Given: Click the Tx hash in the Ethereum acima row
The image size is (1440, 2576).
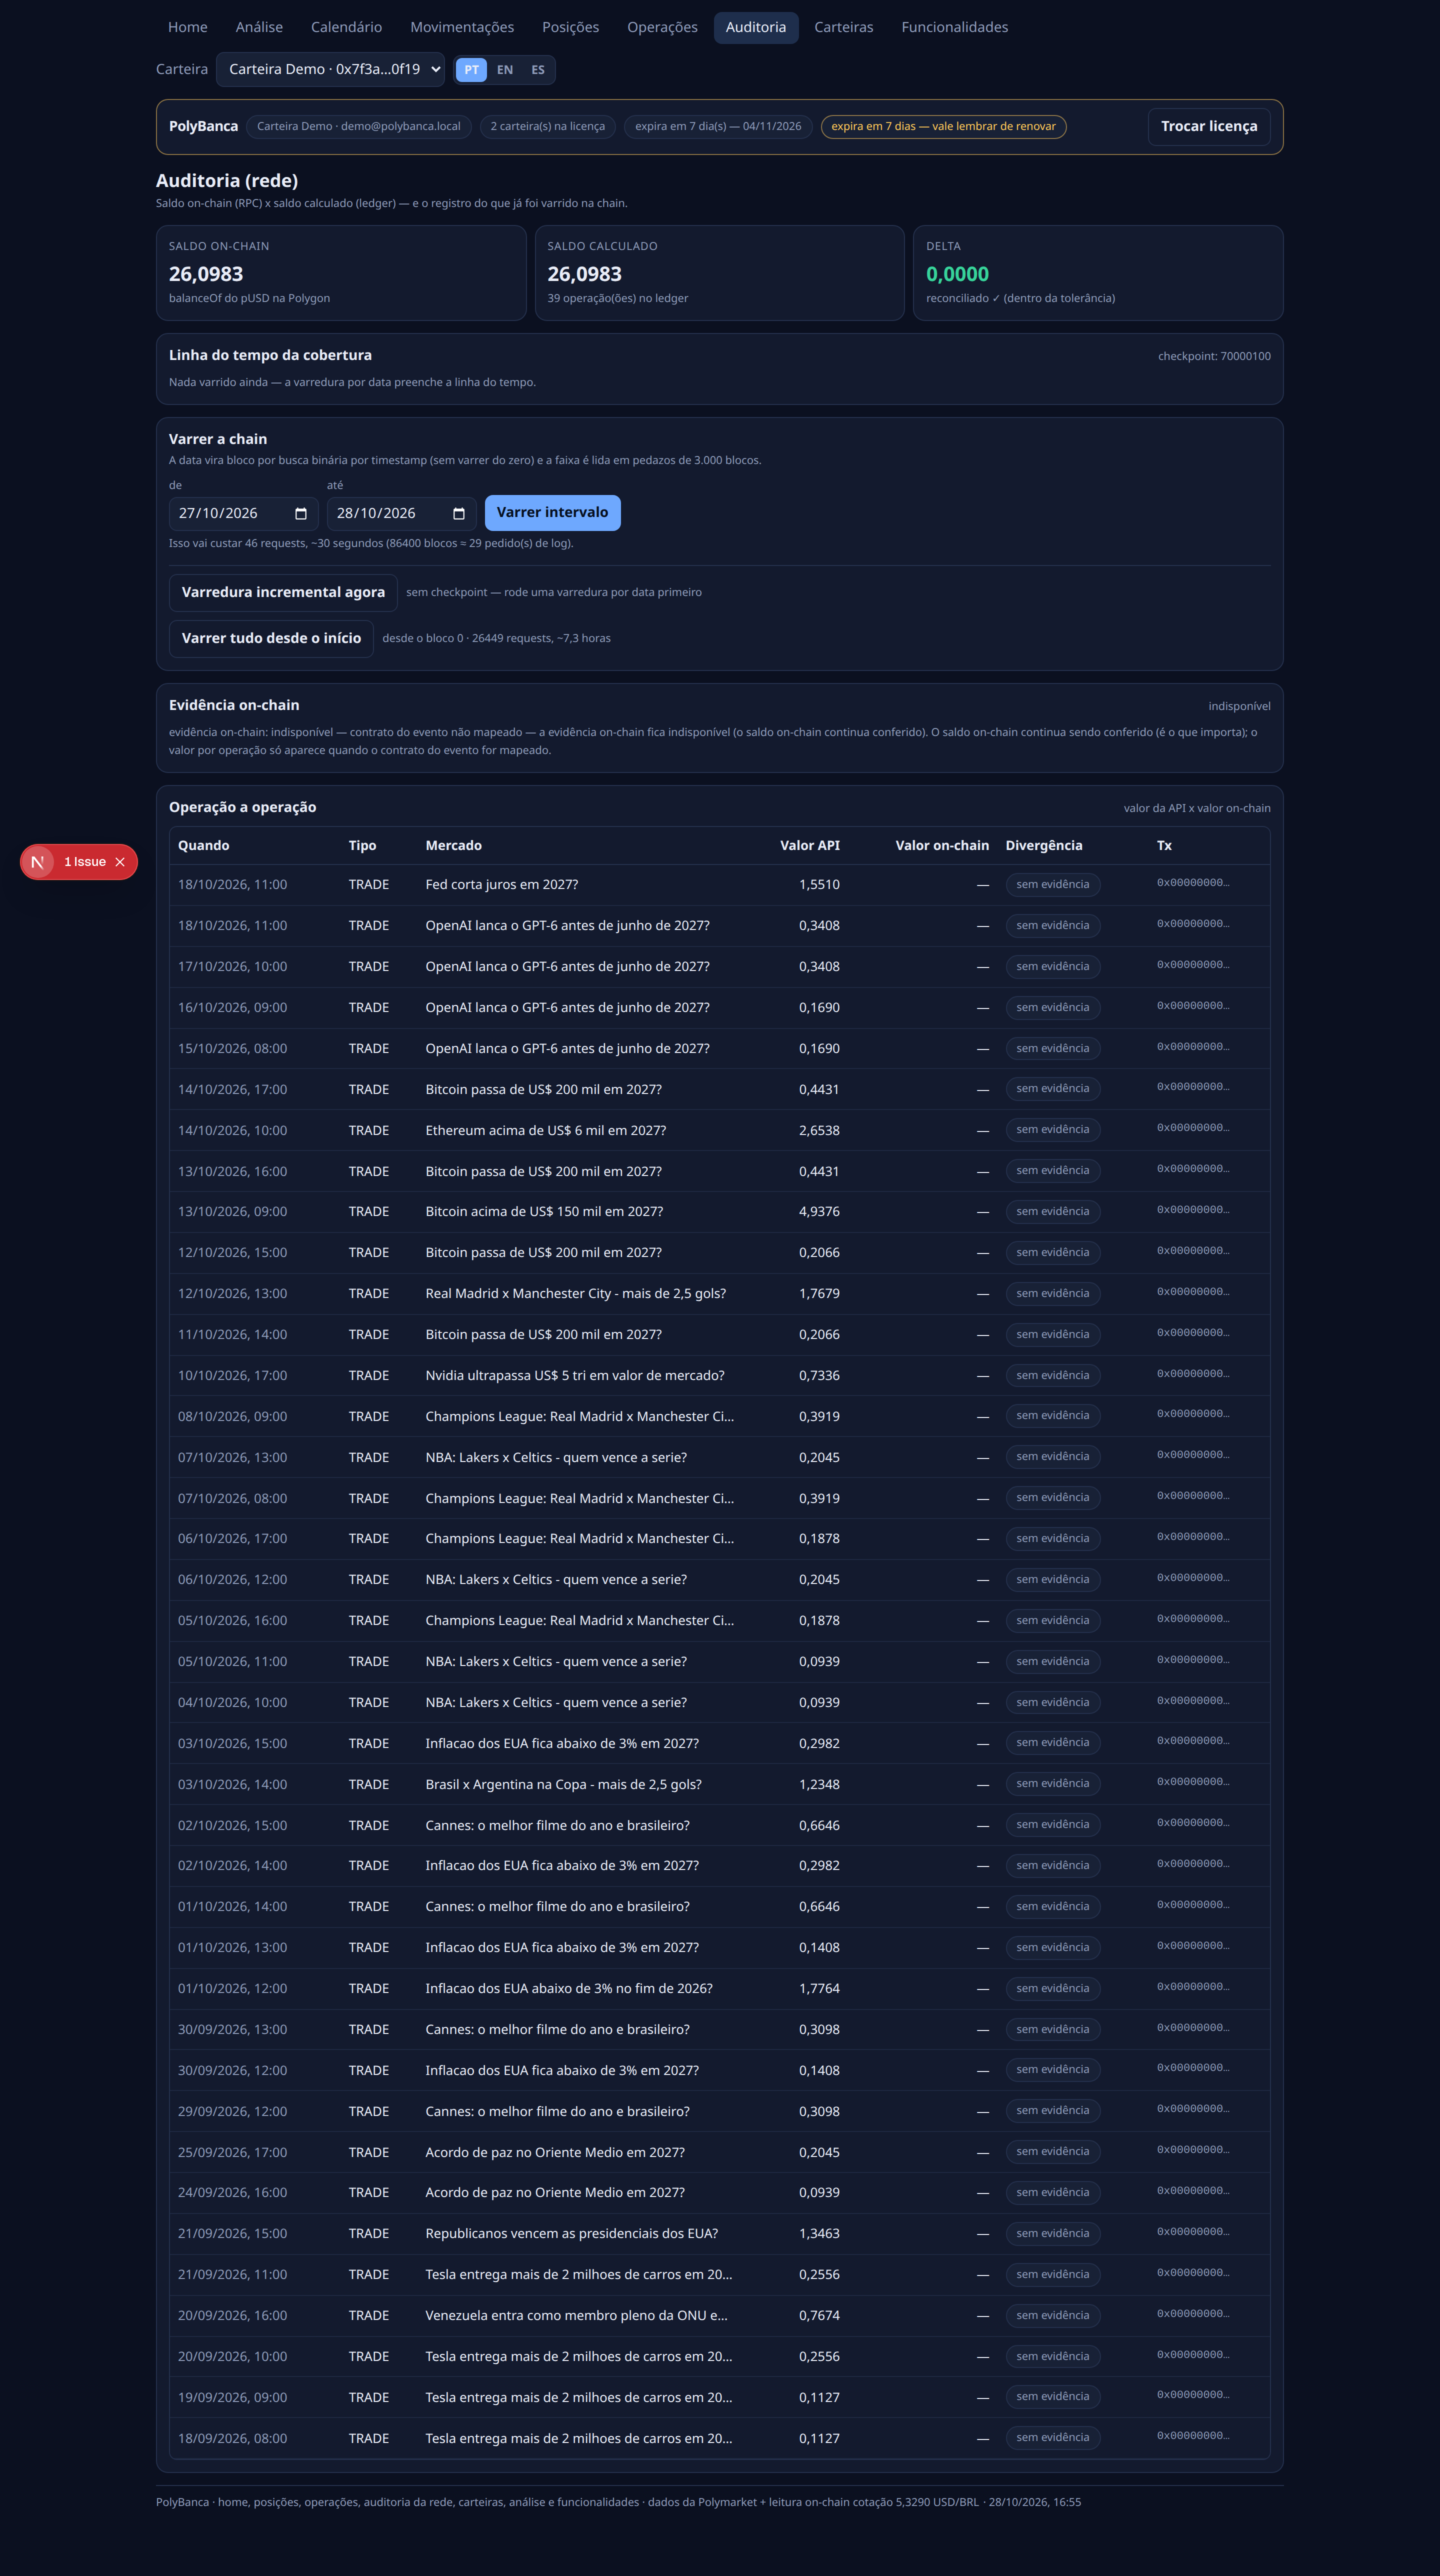Looking at the screenshot, I should [x=1193, y=1128].
